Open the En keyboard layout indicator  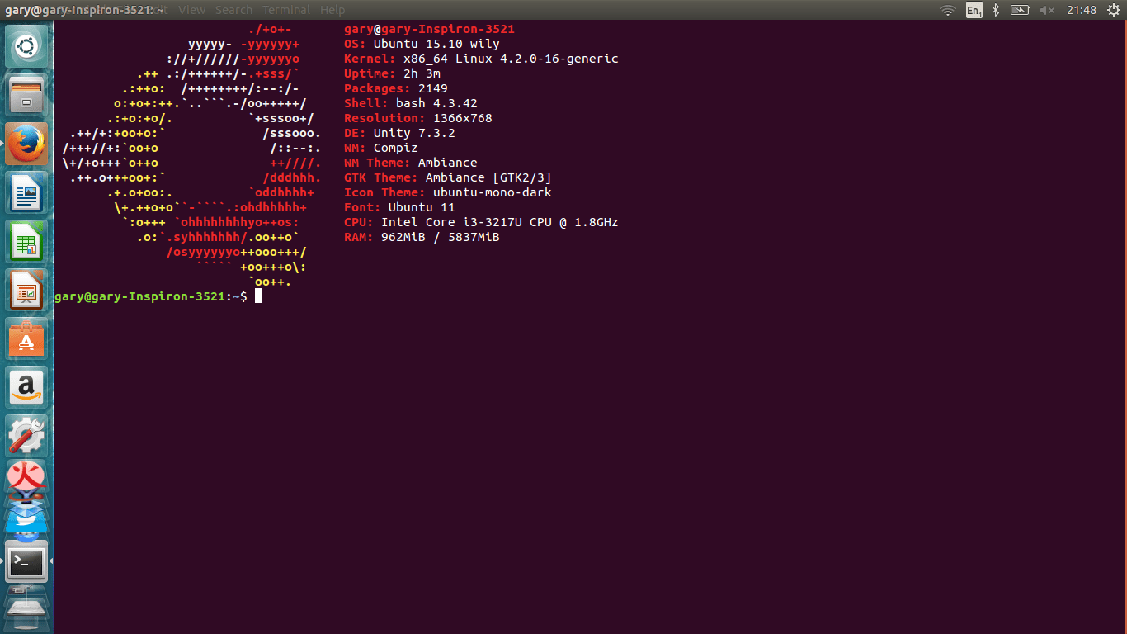click(974, 10)
